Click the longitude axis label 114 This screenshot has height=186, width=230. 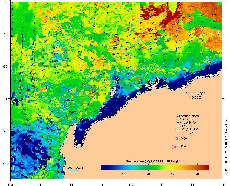[71, 185]
